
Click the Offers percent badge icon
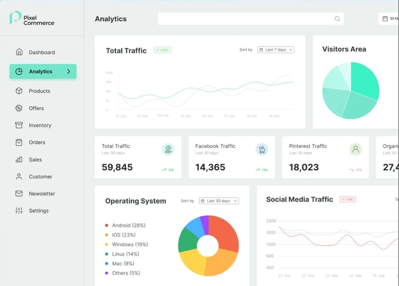[x=19, y=108]
